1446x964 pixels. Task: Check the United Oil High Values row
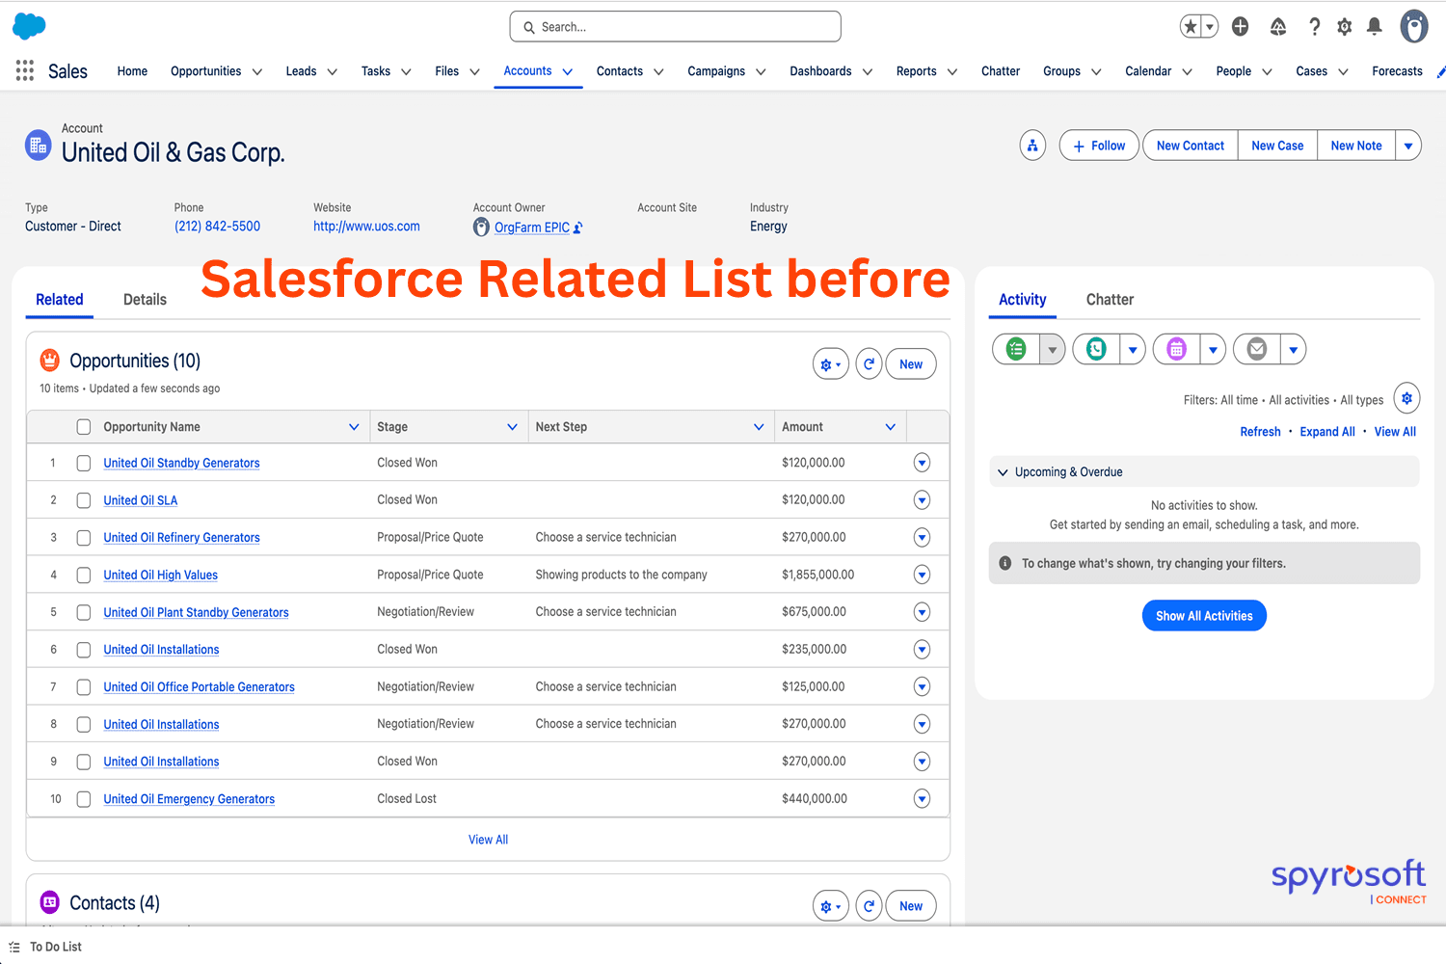point(84,576)
